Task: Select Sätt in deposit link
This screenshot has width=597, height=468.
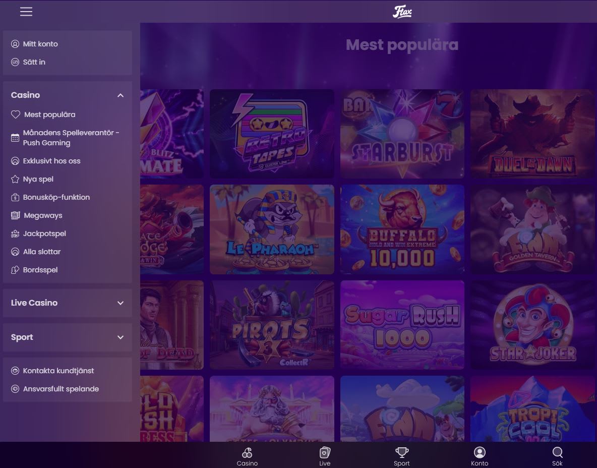Action: click(34, 62)
